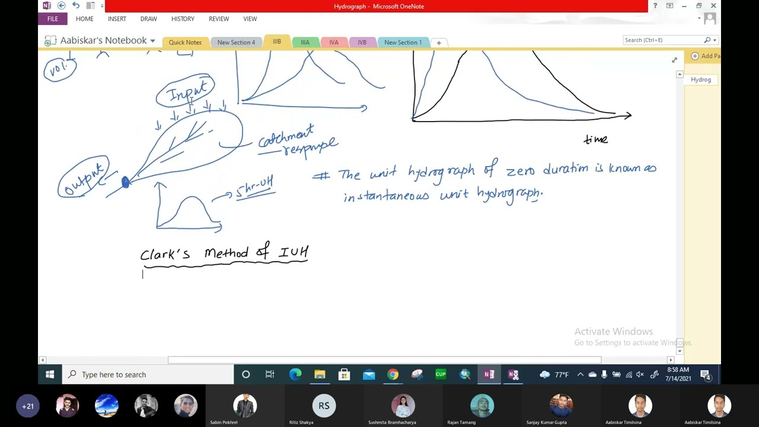Viewport: 759px width, 427px height.
Task: Launch Google Chrome from the taskbar
Action: point(393,374)
